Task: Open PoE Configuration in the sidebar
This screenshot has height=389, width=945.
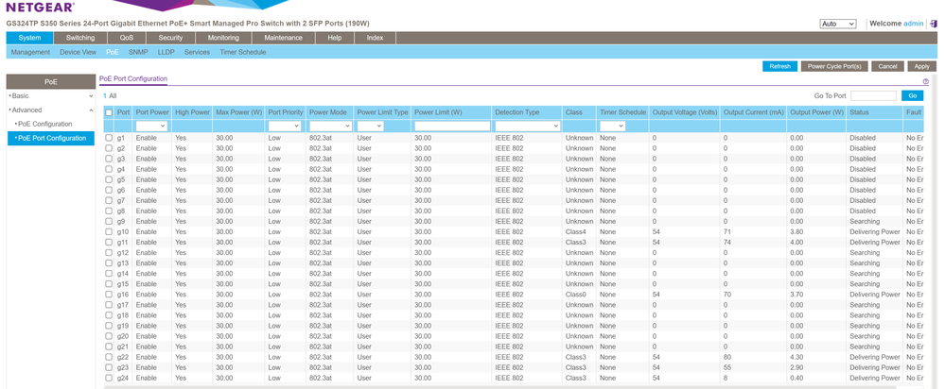Action: pyautogui.click(x=45, y=124)
